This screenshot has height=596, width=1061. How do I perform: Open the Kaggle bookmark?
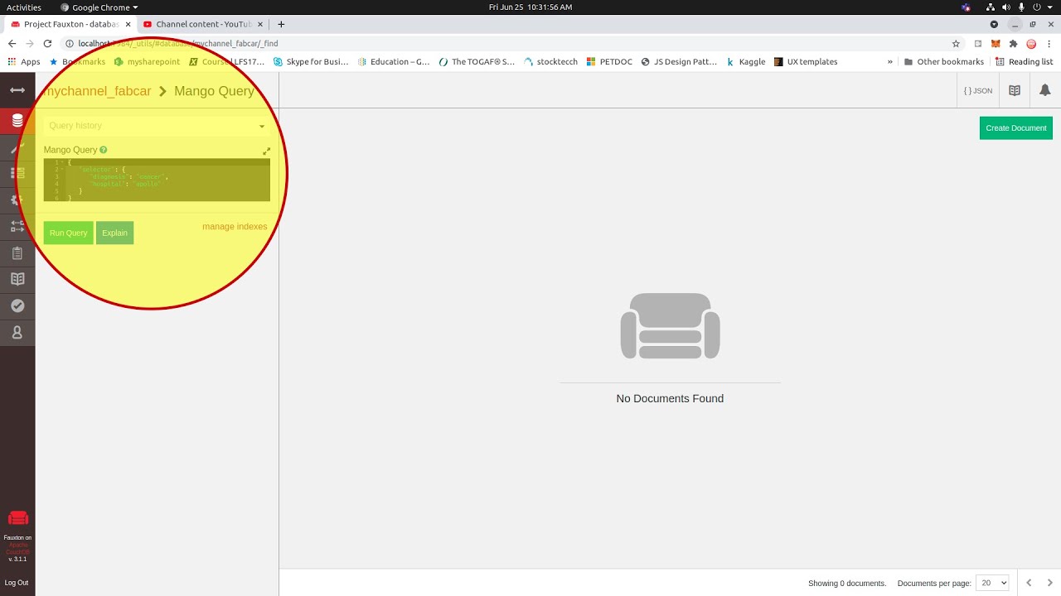click(x=745, y=62)
